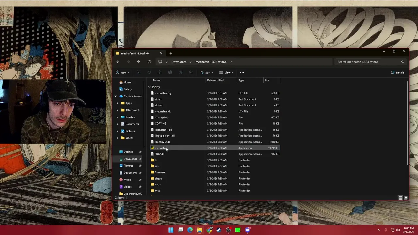Collapse the Today group
418x235 pixels.
tap(149, 87)
